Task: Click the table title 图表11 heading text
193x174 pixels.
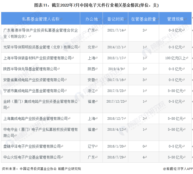Action: click(x=96, y=5)
